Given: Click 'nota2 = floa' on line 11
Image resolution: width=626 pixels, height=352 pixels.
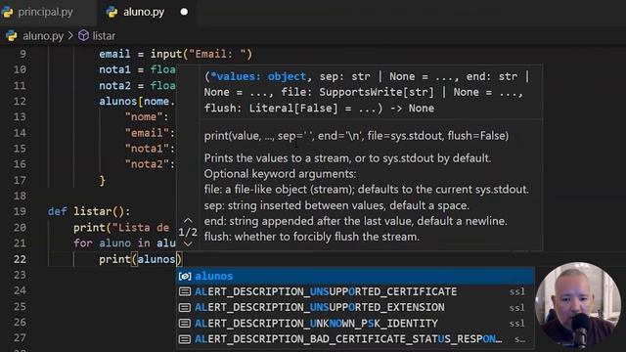Looking at the screenshot, I should point(137,85).
